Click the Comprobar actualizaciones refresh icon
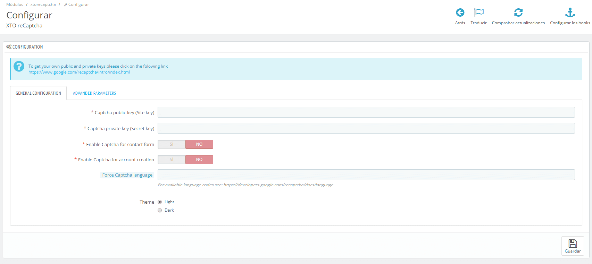Screen dimensions: 592x264 518,13
